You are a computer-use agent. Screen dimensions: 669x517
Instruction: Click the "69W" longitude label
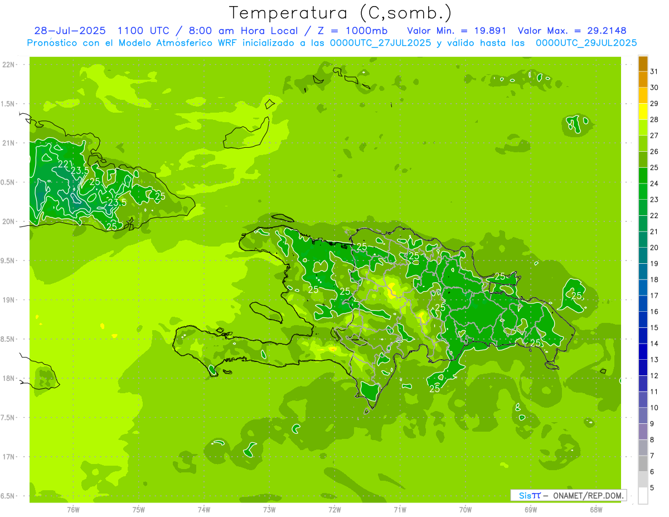[531, 509]
